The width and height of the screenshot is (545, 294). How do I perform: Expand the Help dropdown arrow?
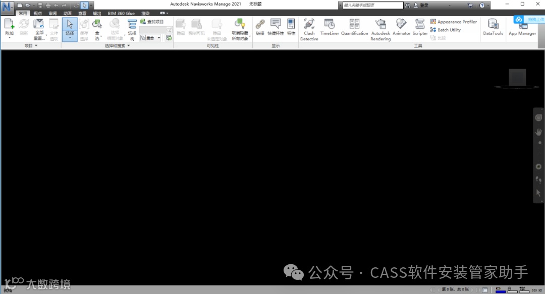pyautogui.click(x=487, y=5)
